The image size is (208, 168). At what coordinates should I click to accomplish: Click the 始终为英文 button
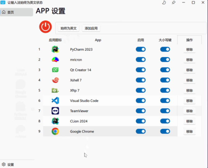point(68,28)
